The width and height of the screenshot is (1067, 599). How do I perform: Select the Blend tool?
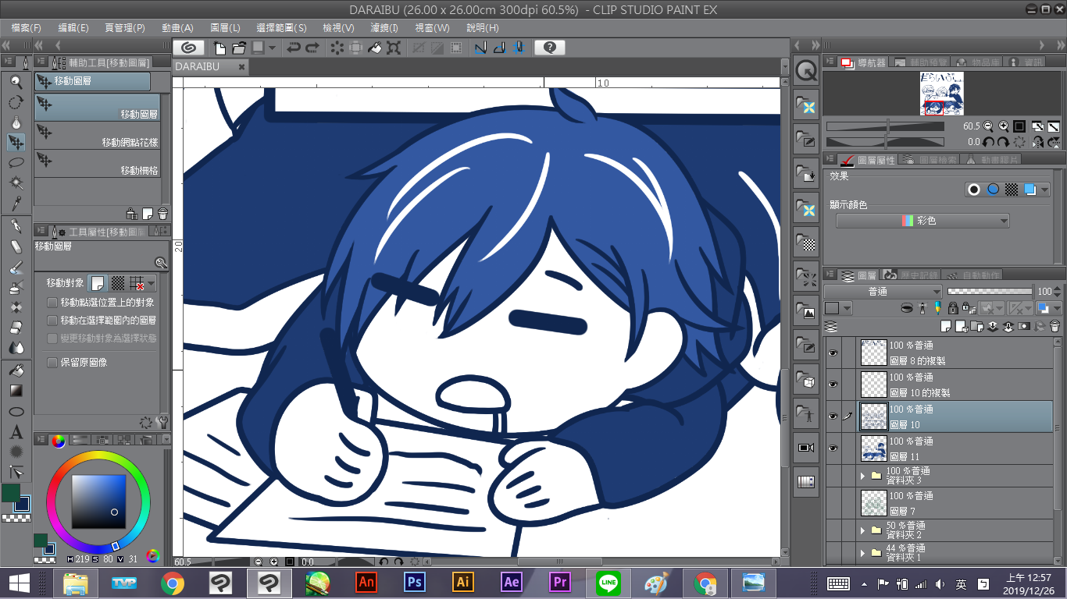point(16,348)
